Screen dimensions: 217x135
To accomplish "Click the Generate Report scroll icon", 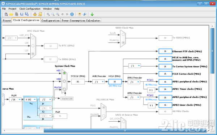I will click(40, 14).
